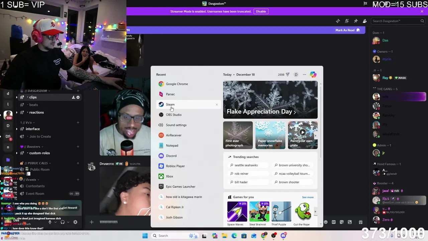Viewport: 428px width, 241px height.
Task: Open the 'First ever photograph' card
Action: pos(238,135)
